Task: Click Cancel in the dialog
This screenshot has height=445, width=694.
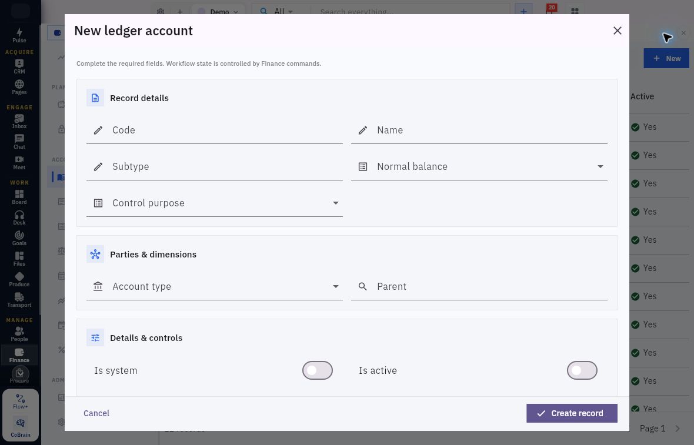Action: [96, 413]
